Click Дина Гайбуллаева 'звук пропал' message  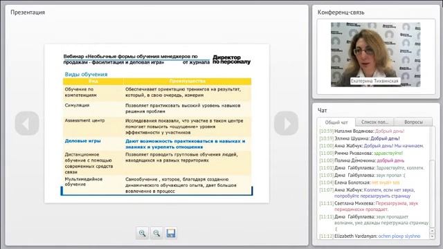click(363, 175)
